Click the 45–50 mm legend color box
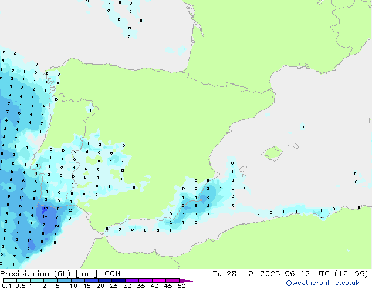Screen dimensions: 372x288 [x=173, y=280]
